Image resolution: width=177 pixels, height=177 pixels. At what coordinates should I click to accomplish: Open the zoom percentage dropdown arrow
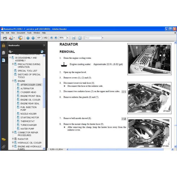(68, 38)
